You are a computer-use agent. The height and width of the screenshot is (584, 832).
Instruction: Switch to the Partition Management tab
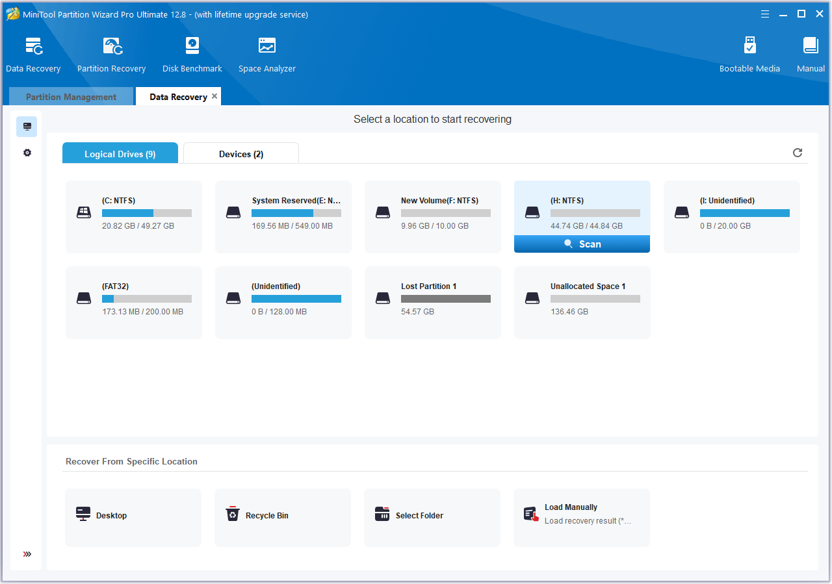[x=71, y=97]
